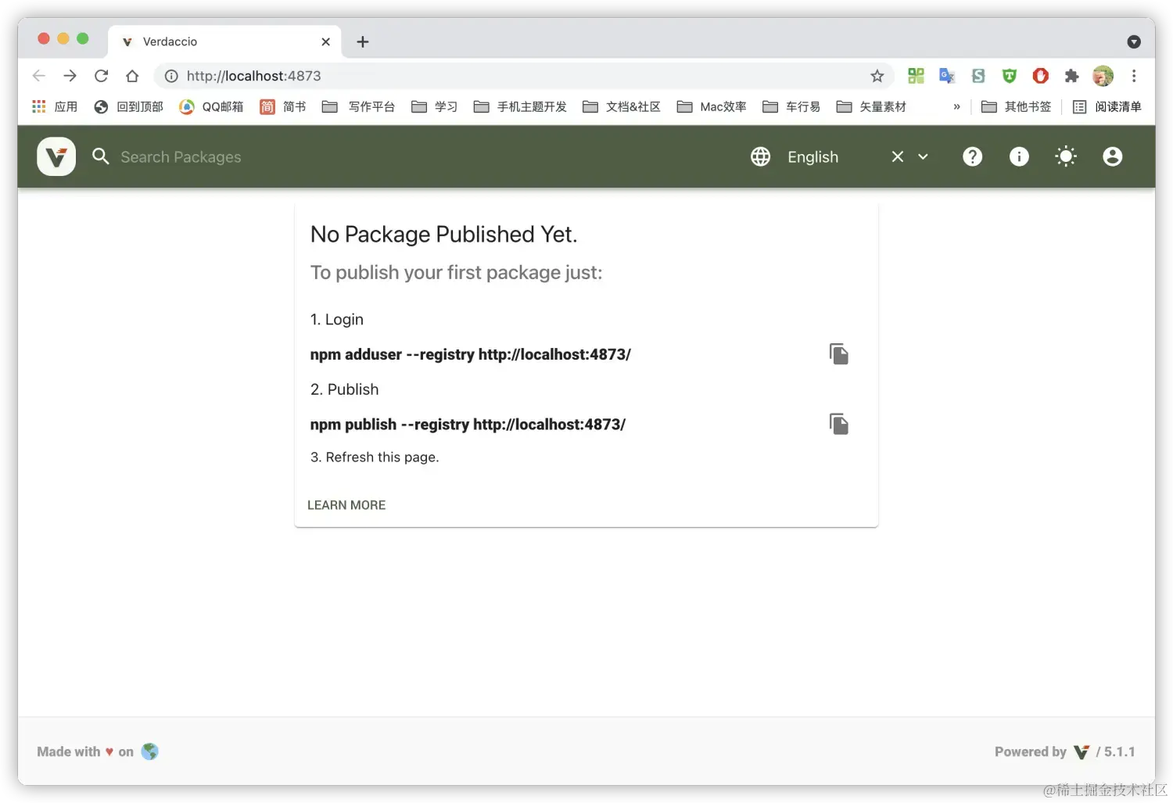
Task: Open the 学习 bookmark folder
Action: pyautogui.click(x=434, y=106)
